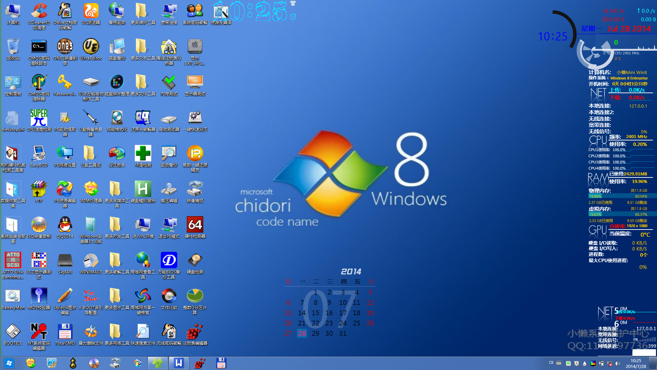Launch 内存测试 memory test icon
Screen dimensions: 657x370
coord(169,85)
